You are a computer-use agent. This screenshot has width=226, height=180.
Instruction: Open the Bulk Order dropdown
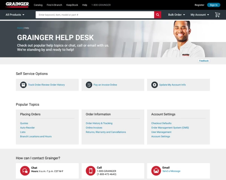point(177,15)
